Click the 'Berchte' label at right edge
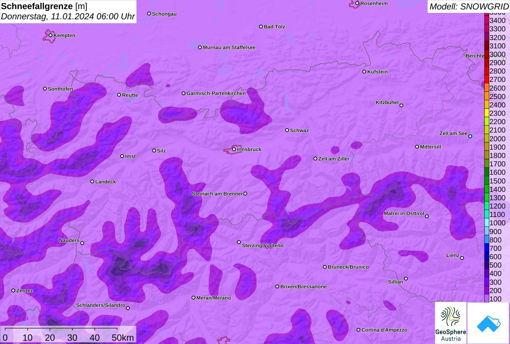 pos(475,56)
